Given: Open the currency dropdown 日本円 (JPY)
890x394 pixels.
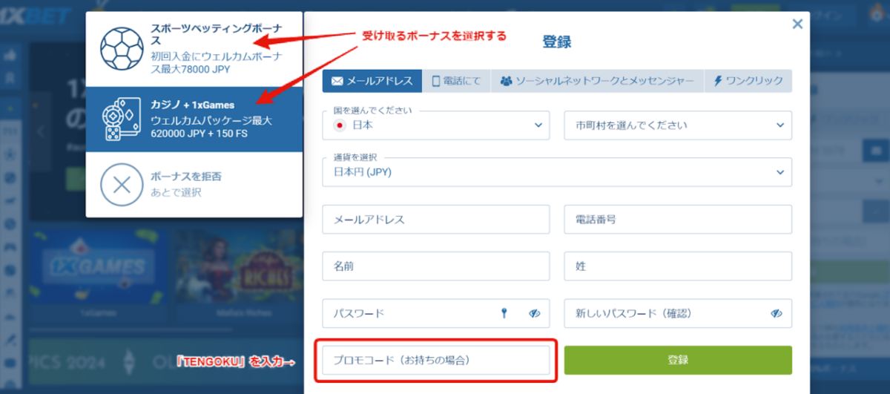Looking at the screenshot, I should [557, 171].
